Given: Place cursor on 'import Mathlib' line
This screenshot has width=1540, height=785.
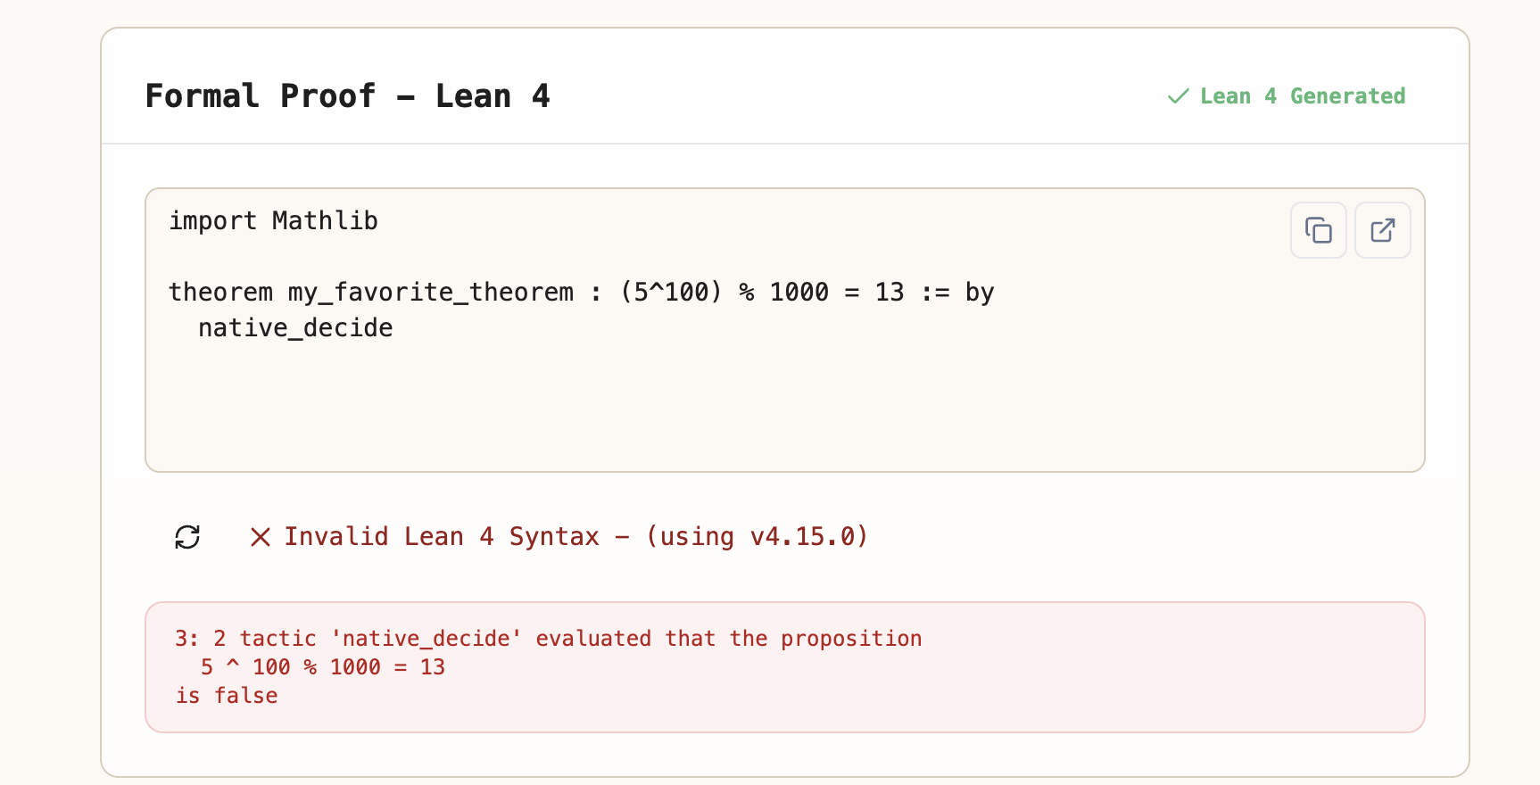Looking at the screenshot, I should (x=273, y=221).
